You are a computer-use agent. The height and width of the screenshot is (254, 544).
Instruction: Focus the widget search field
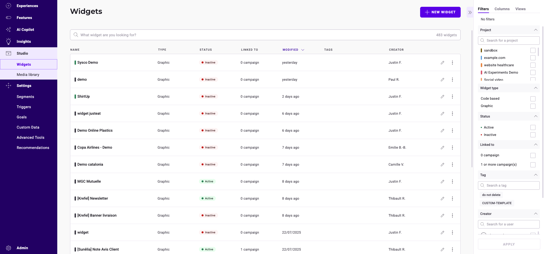265,35
